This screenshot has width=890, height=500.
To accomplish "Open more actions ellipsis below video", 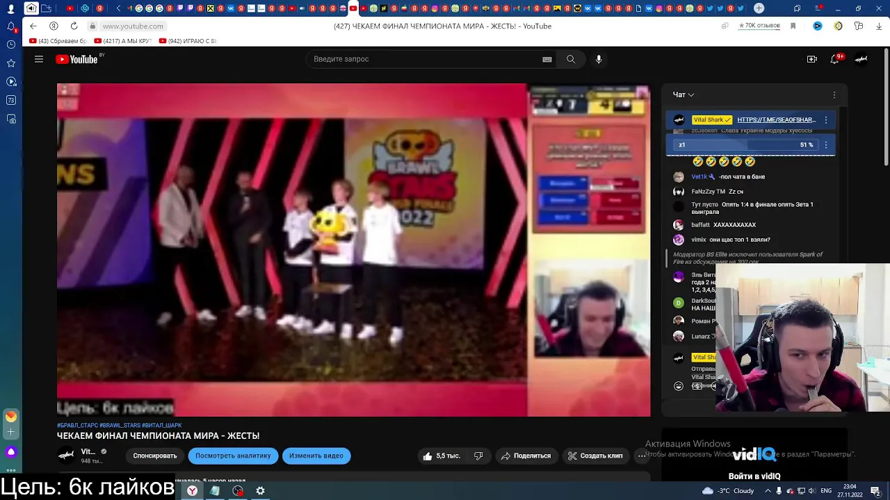I will (641, 456).
